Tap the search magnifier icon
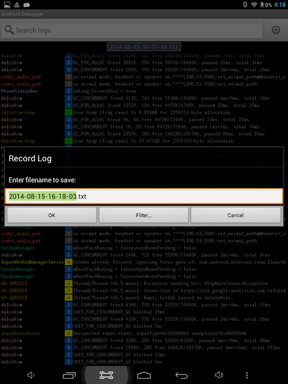The width and height of the screenshot is (288, 384). point(9,30)
